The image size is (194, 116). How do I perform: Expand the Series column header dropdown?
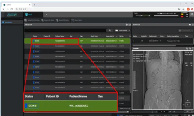tap(138, 36)
